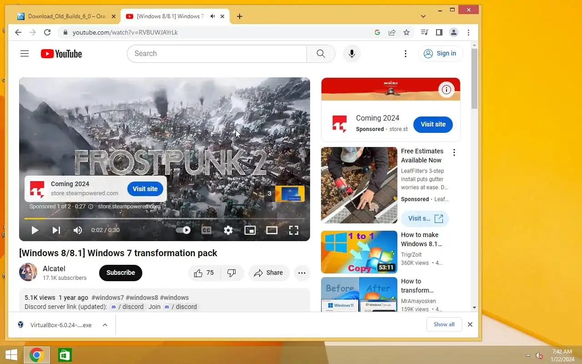Dislike the video
The image size is (582, 364).
point(232,273)
